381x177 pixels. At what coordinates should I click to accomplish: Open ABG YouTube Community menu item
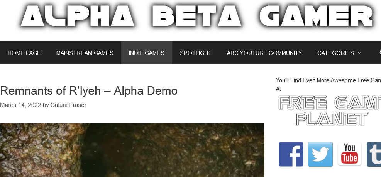(264, 53)
